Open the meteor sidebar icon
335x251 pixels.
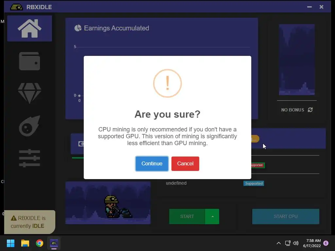[x=29, y=126]
